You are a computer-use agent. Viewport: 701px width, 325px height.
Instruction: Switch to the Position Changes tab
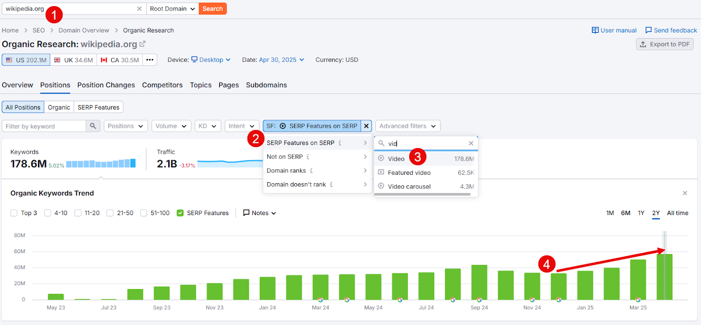[106, 85]
